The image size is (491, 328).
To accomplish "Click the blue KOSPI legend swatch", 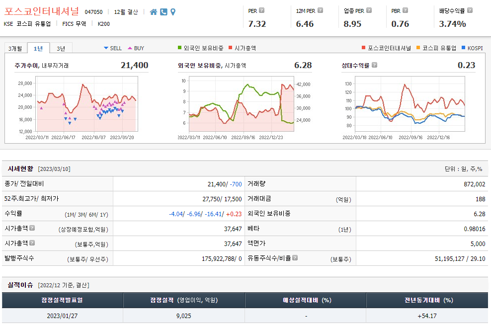I will point(464,48).
